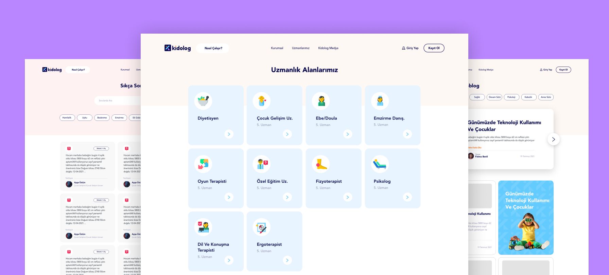Go to Uzmanlarımız in navigation
Viewport: 609px width, 275px height.
click(x=300, y=48)
